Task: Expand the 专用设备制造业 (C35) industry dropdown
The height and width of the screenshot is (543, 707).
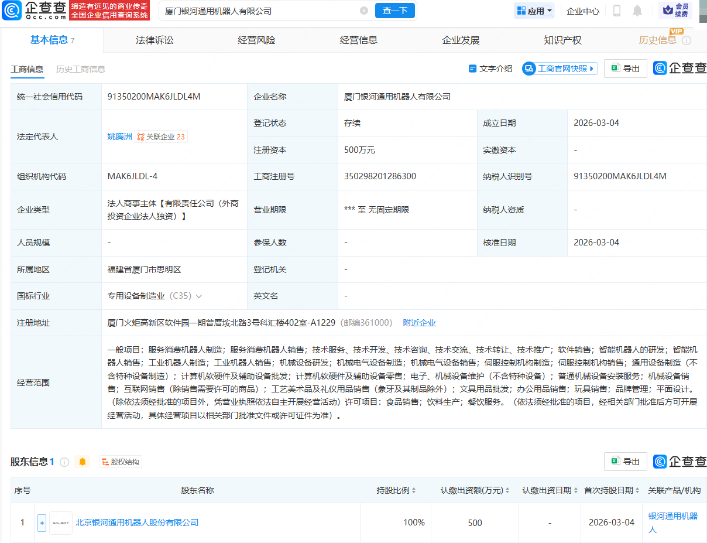Action: pyautogui.click(x=200, y=296)
